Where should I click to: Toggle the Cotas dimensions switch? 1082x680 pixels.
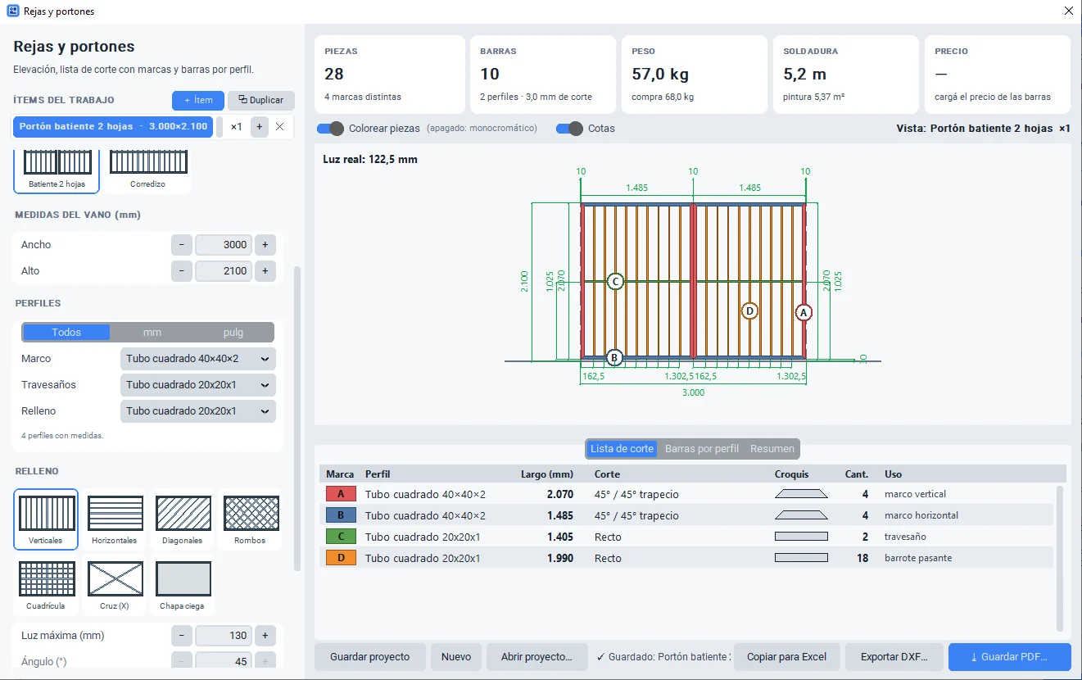[569, 129]
